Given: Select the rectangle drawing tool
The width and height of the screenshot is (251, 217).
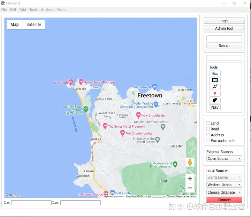Looking at the screenshot, I should click(x=215, y=80).
